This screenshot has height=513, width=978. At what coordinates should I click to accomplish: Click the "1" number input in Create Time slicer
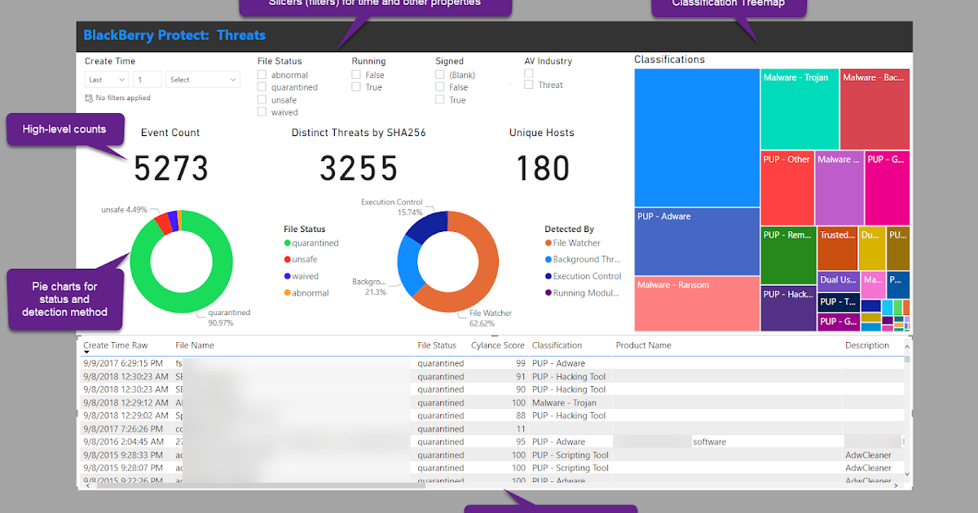click(147, 79)
